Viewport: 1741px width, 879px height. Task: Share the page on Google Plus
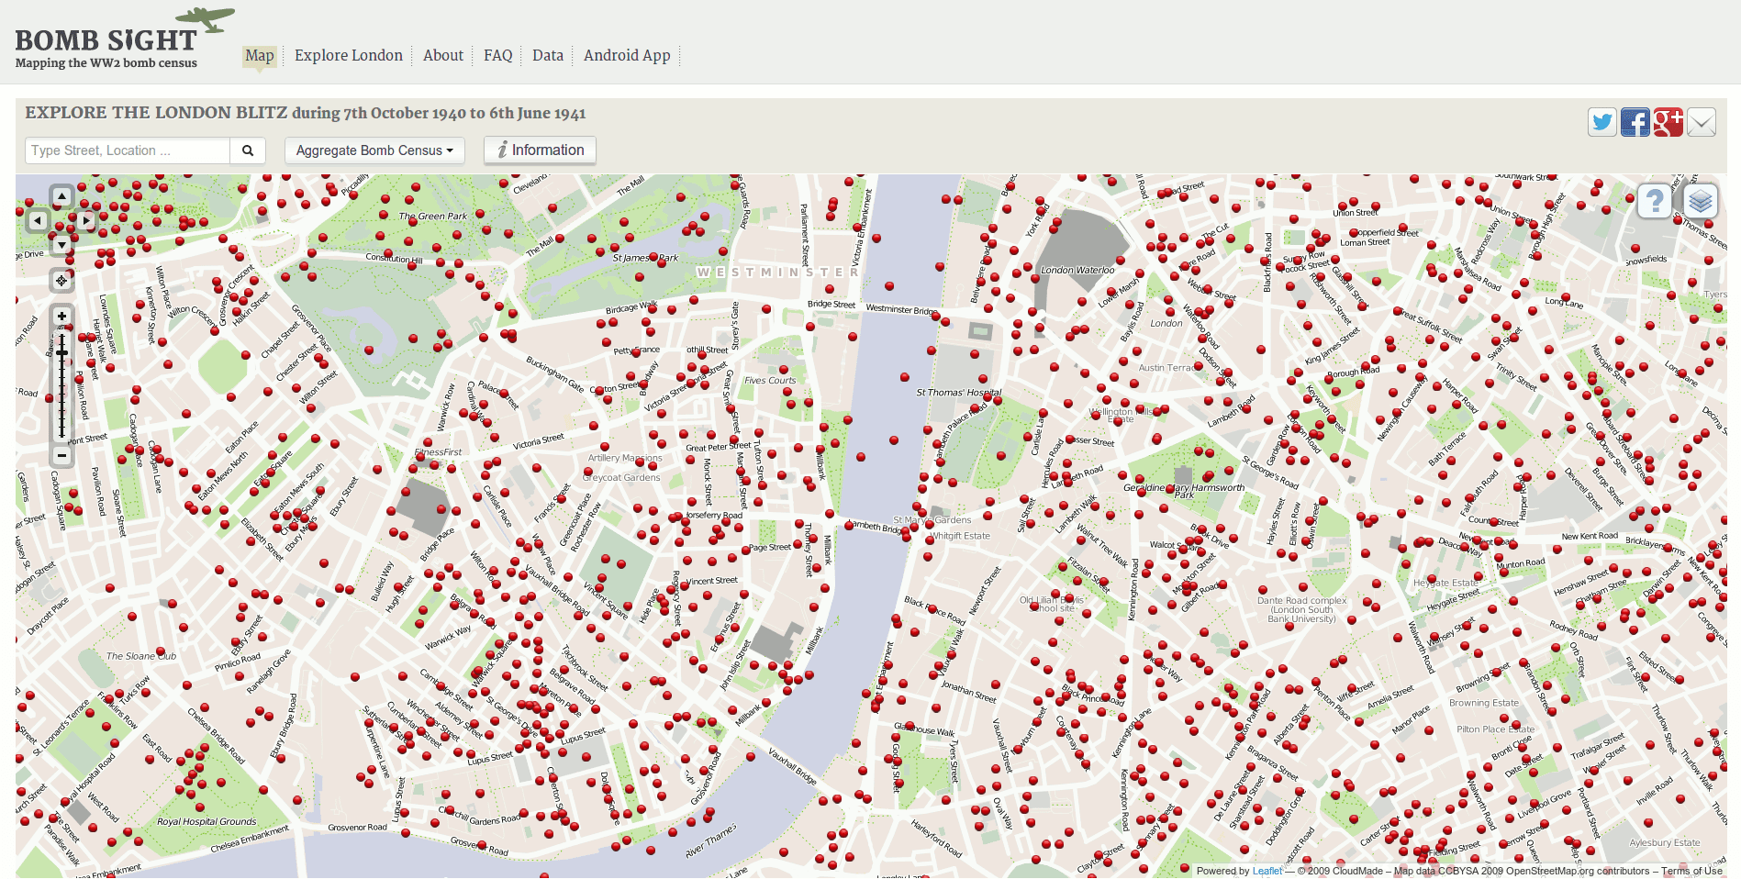1668,122
